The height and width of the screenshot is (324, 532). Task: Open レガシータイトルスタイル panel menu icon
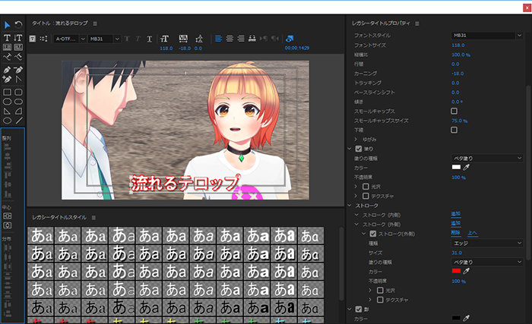click(x=93, y=218)
